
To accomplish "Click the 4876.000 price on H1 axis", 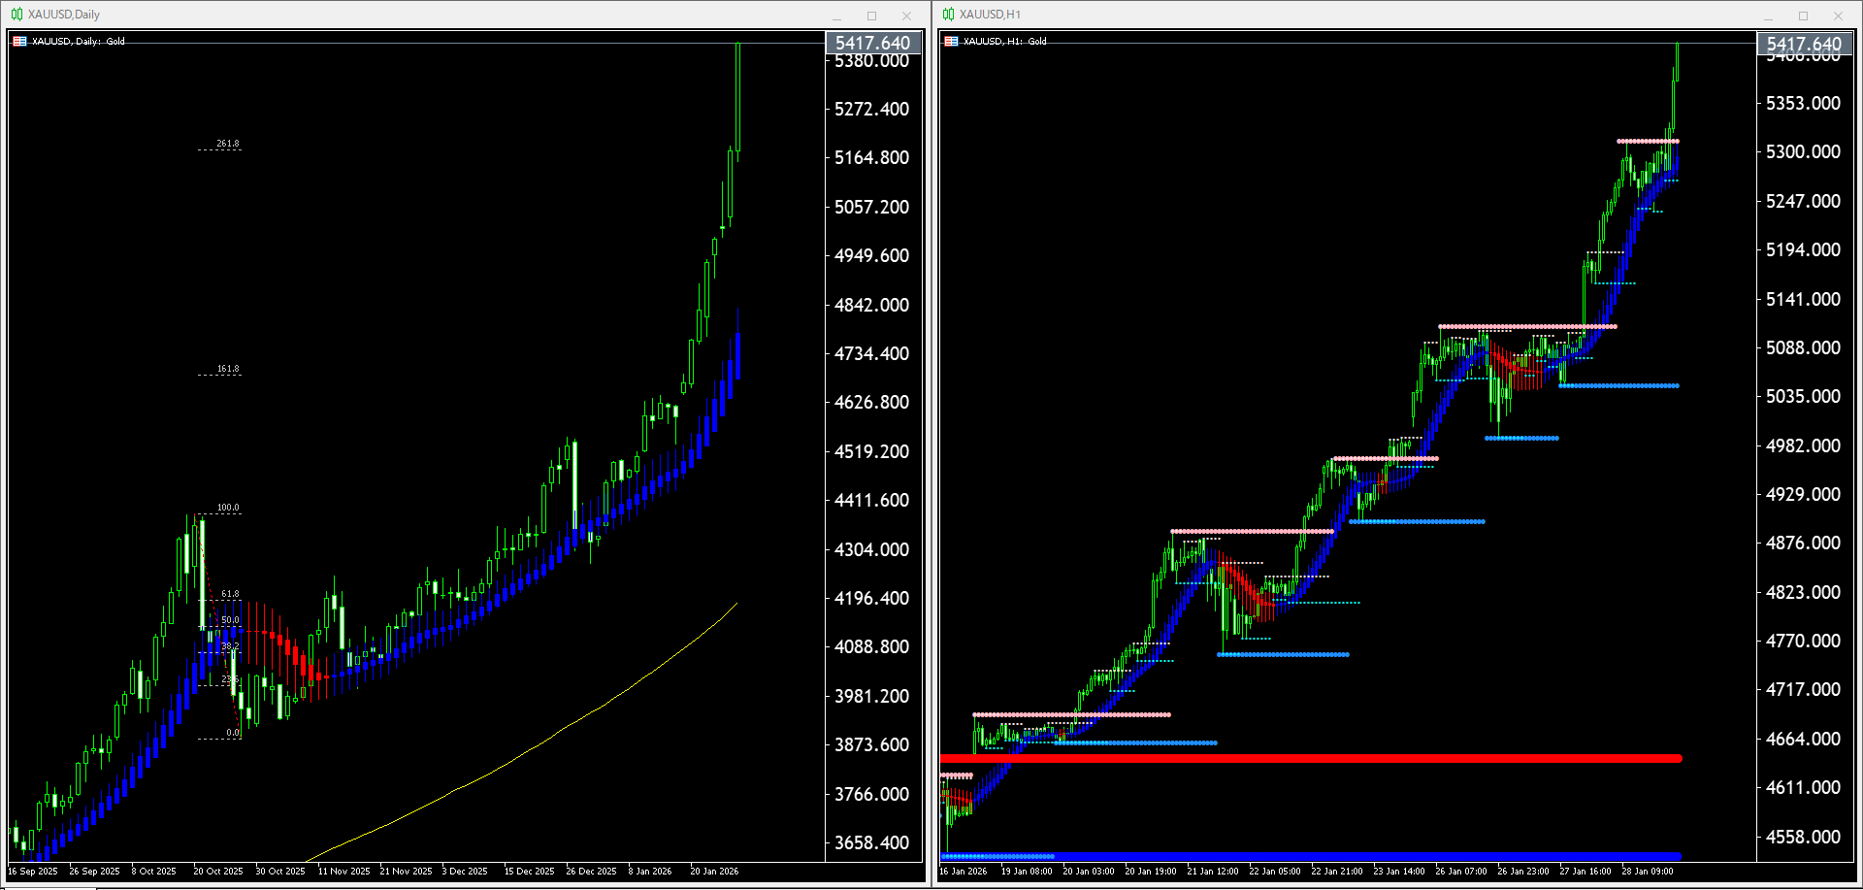I will pos(1803,544).
